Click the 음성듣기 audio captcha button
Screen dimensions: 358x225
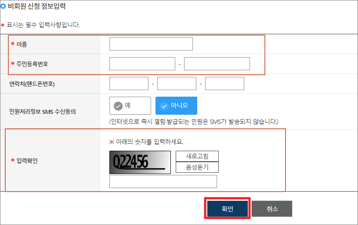tap(197, 167)
